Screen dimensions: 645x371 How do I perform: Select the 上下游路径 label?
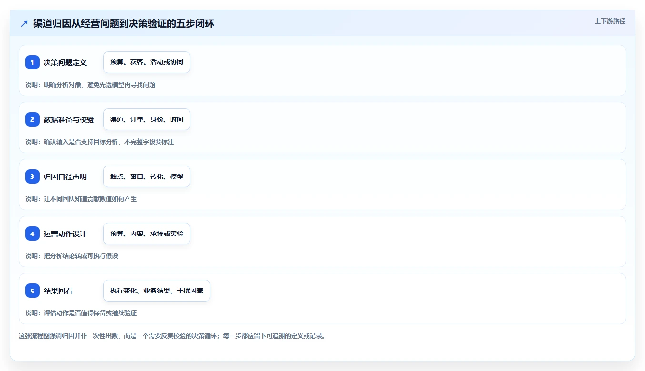coord(610,21)
